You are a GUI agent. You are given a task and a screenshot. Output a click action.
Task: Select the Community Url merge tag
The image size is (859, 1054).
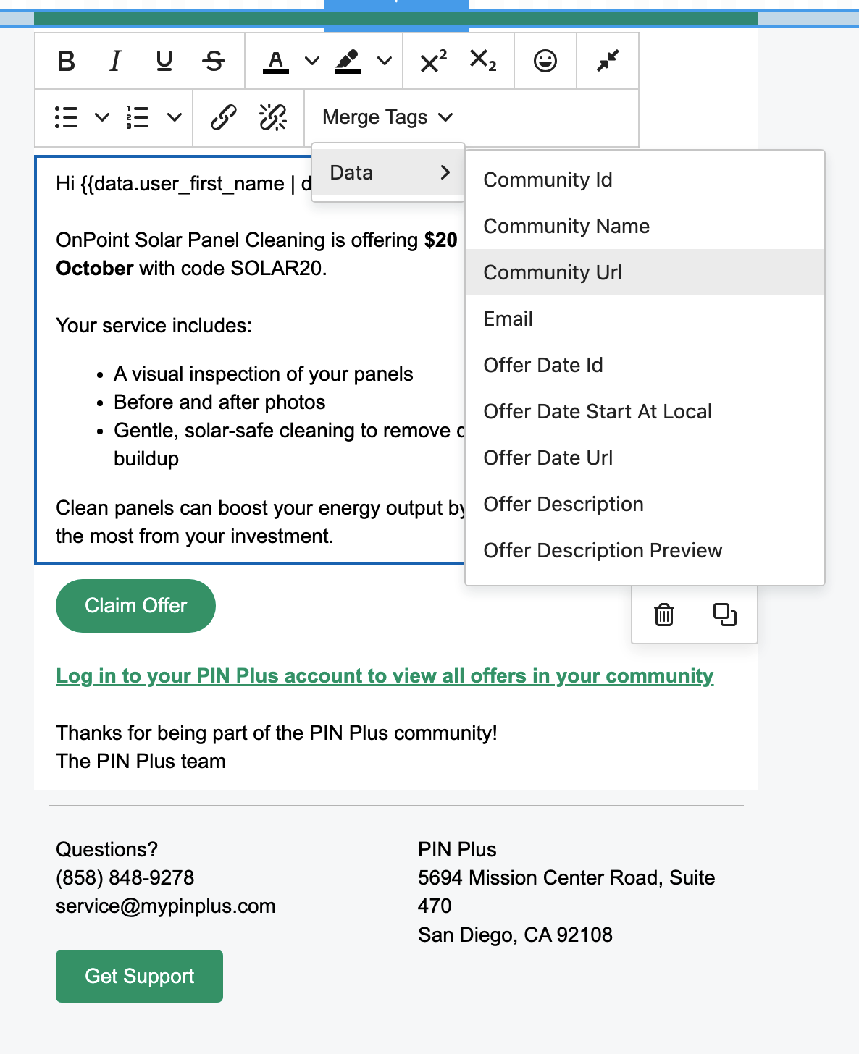553,272
